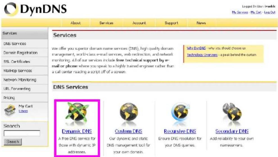278x157 pixels.
Task: Open the Custom DNS link
Action: [128, 131]
